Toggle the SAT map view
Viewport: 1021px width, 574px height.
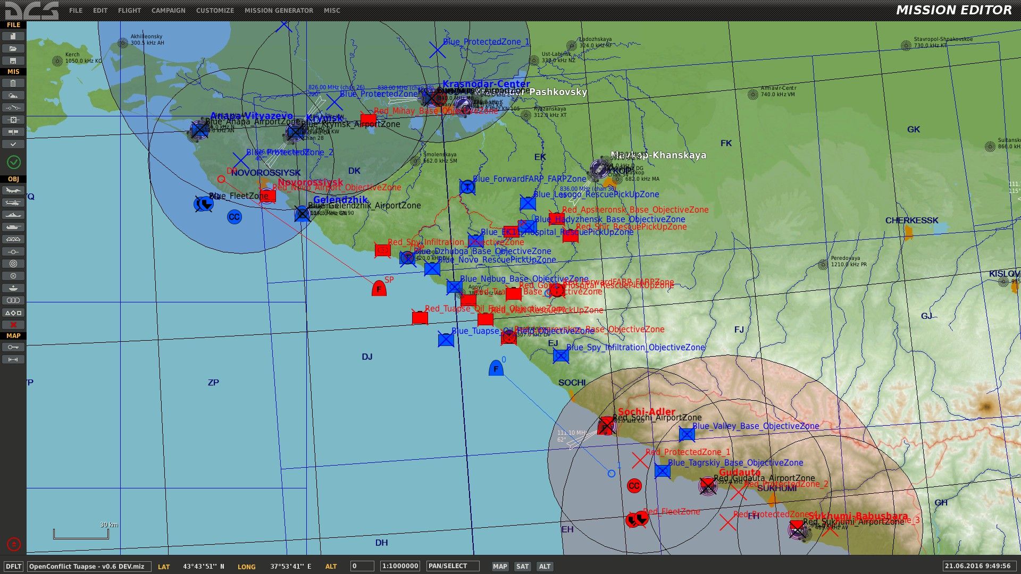(522, 567)
